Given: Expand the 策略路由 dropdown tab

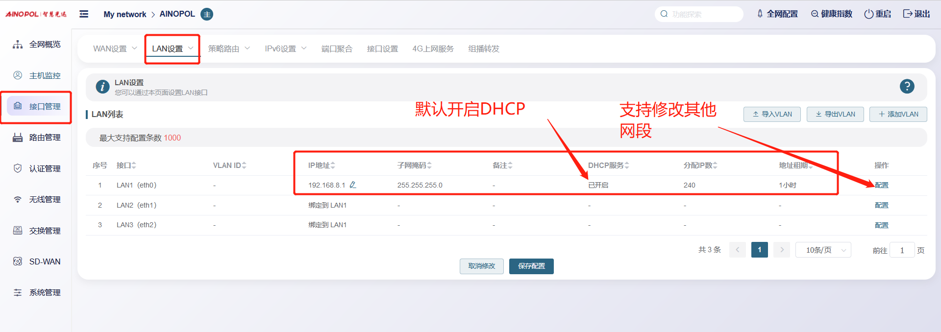Looking at the screenshot, I should click(228, 49).
